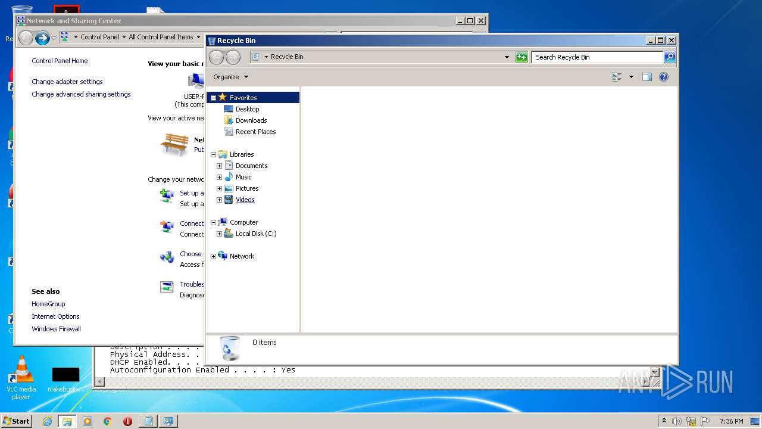Expand the Documents library node
Image resolution: width=762 pixels, height=429 pixels.
coord(219,166)
